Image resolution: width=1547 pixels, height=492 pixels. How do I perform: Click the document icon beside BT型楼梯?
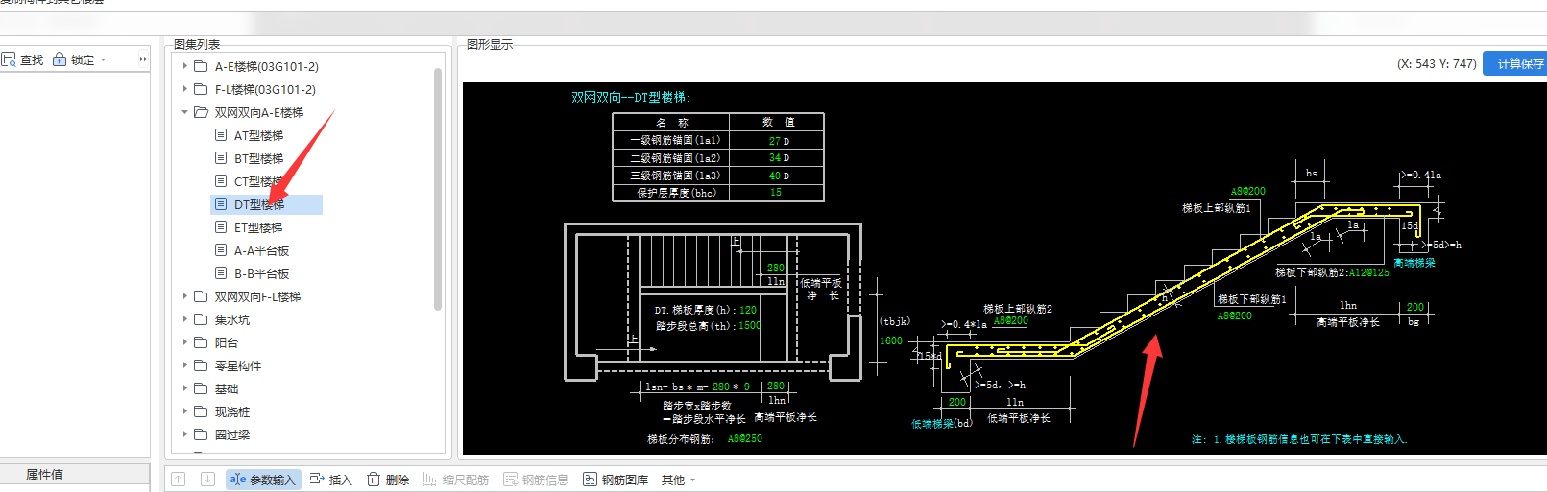pyautogui.click(x=221, y=158)
